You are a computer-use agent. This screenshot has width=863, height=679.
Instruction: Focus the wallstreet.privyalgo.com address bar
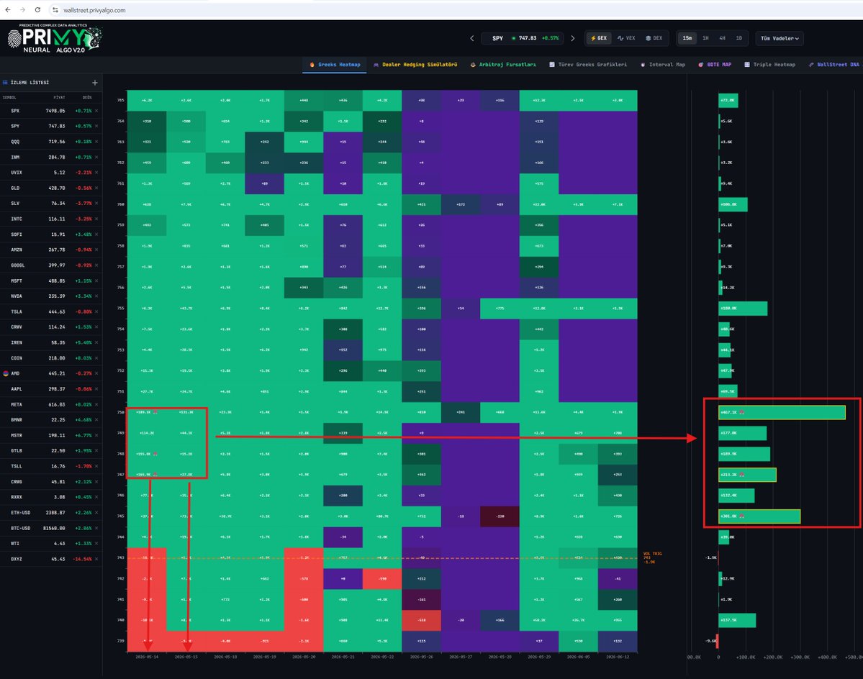pos(94,10)
